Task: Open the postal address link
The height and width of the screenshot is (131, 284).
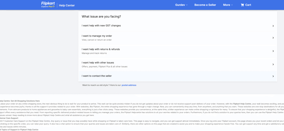Action: (x=129, y=85)
